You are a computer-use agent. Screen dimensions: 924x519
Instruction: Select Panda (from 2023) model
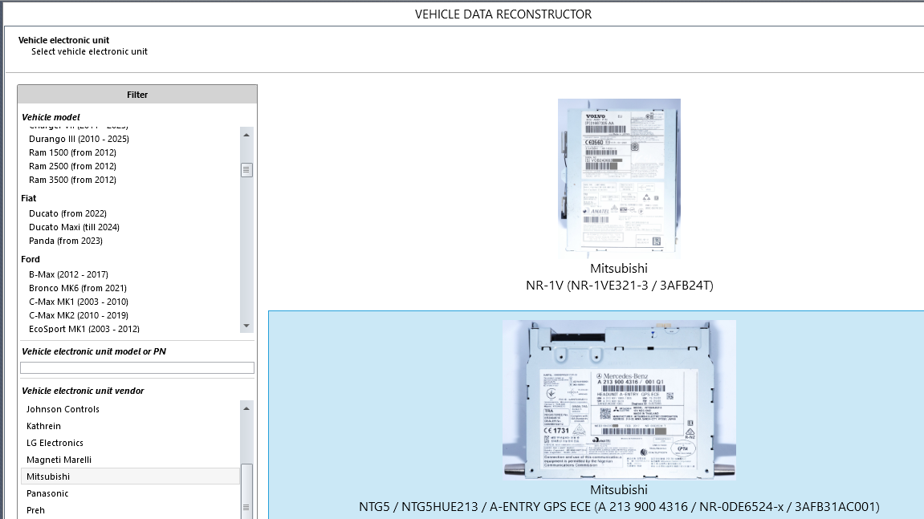(66, 241)
